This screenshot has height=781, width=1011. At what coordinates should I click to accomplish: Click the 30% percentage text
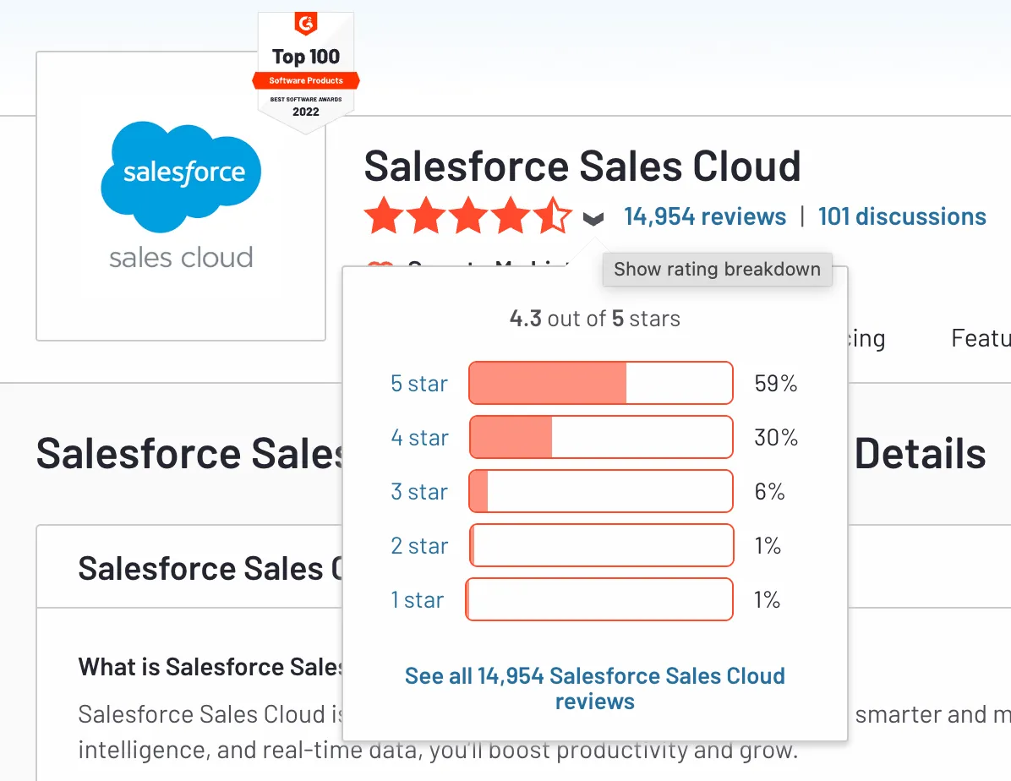pos(776,438)
